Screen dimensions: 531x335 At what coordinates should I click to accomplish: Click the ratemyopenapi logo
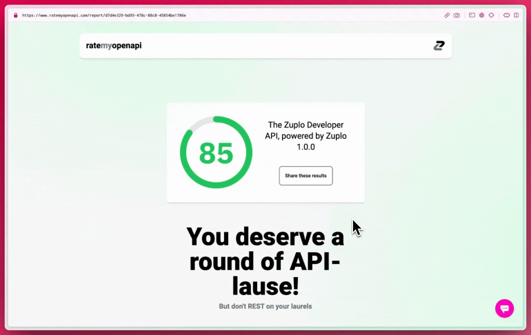click(x=114, y=46)
